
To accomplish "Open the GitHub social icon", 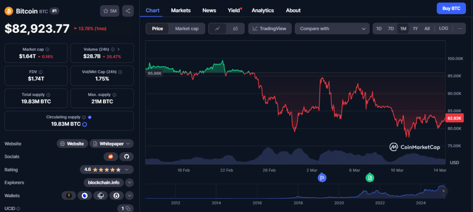I will click(x=127, y=157).
